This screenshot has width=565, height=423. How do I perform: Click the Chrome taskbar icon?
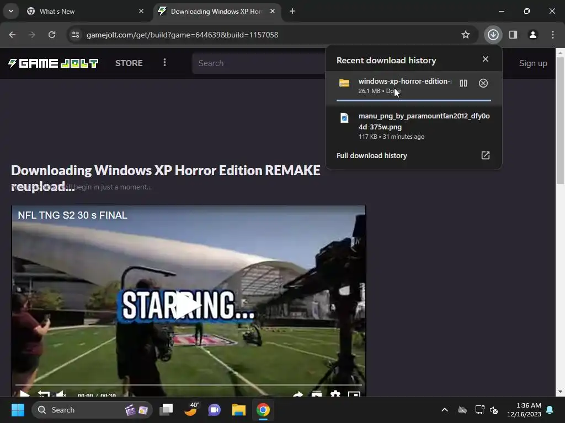(x=263, y=410)
